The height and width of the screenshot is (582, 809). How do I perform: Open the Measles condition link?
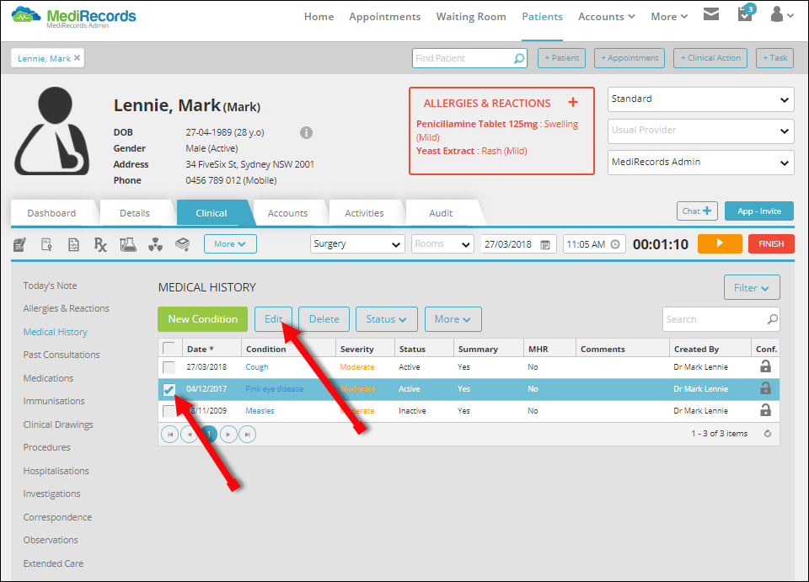[x=260, y=411]
